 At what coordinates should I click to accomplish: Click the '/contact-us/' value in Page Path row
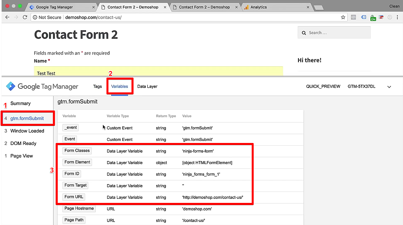pos(193,221)
